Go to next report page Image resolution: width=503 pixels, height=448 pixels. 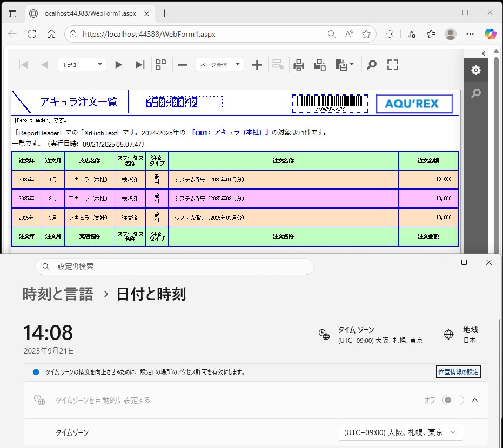tap(118, 65)
